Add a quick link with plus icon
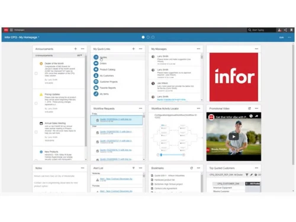The height and width of the screenshot is (222, 296). pos(133,49)
